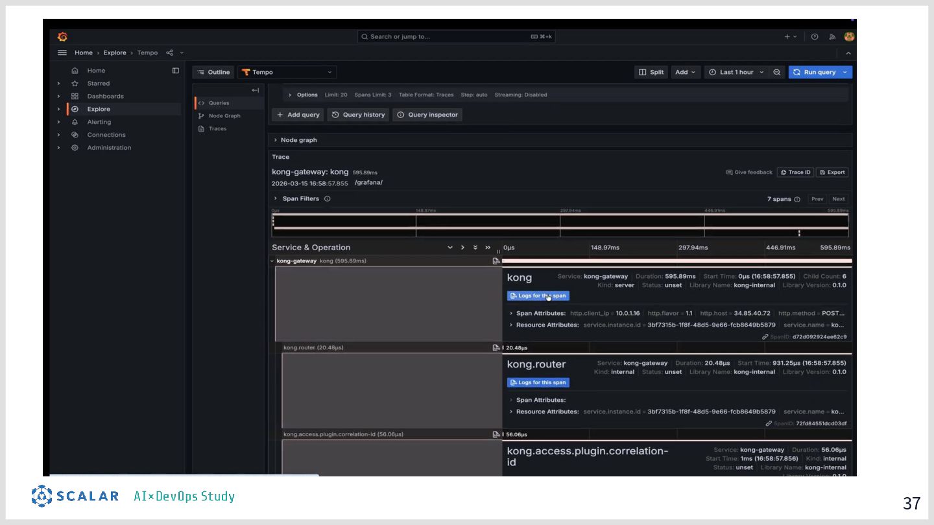Screen dimensions: 934x525
Task: Dock the sidebar using the panel icon
Action: [x=175, y=71]
